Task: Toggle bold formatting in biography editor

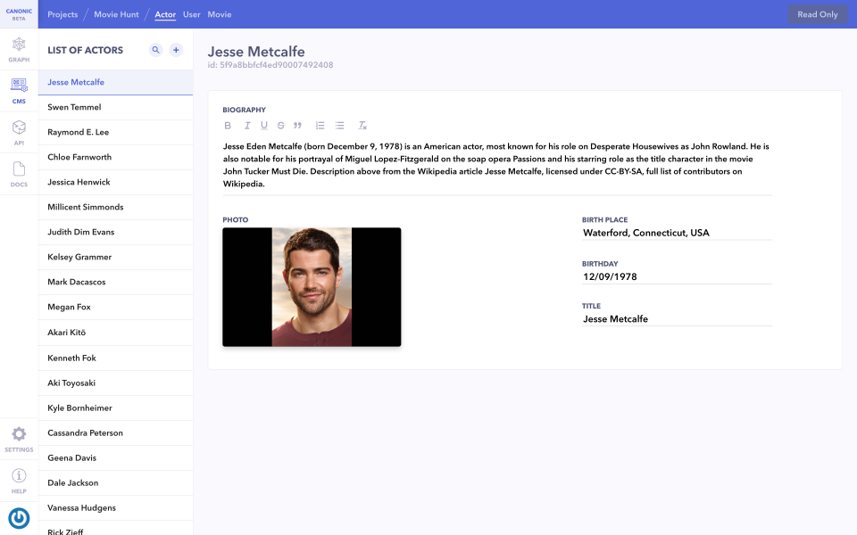Action: coord(228,125)
